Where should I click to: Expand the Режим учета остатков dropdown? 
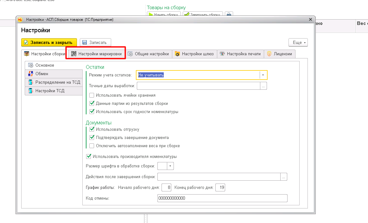[263, 75]
